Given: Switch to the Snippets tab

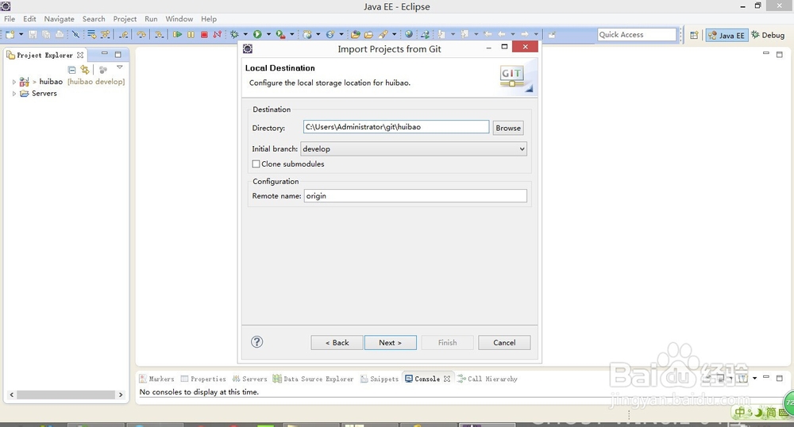Looking at the screenshot, I should coord(380,379).
